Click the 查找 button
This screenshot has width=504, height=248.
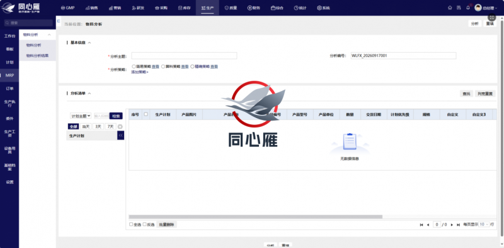(466, 94)
